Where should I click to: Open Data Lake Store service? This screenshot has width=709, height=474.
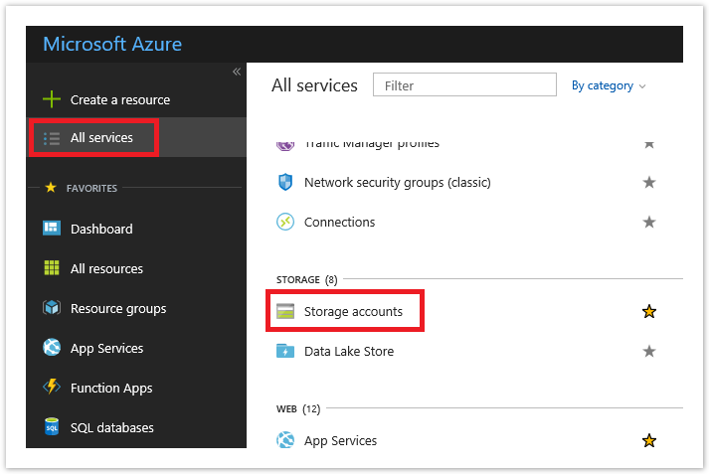coord(349,351)
